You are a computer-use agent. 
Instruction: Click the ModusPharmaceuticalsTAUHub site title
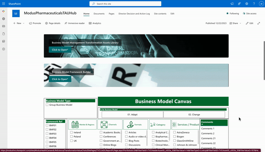tap(50, 13)
